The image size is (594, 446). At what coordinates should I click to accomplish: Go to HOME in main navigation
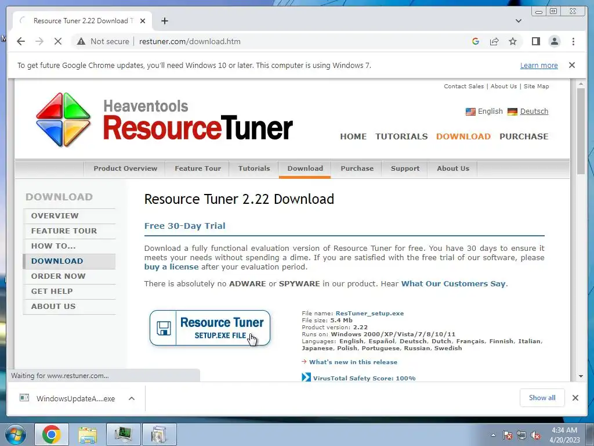point(353,136)
